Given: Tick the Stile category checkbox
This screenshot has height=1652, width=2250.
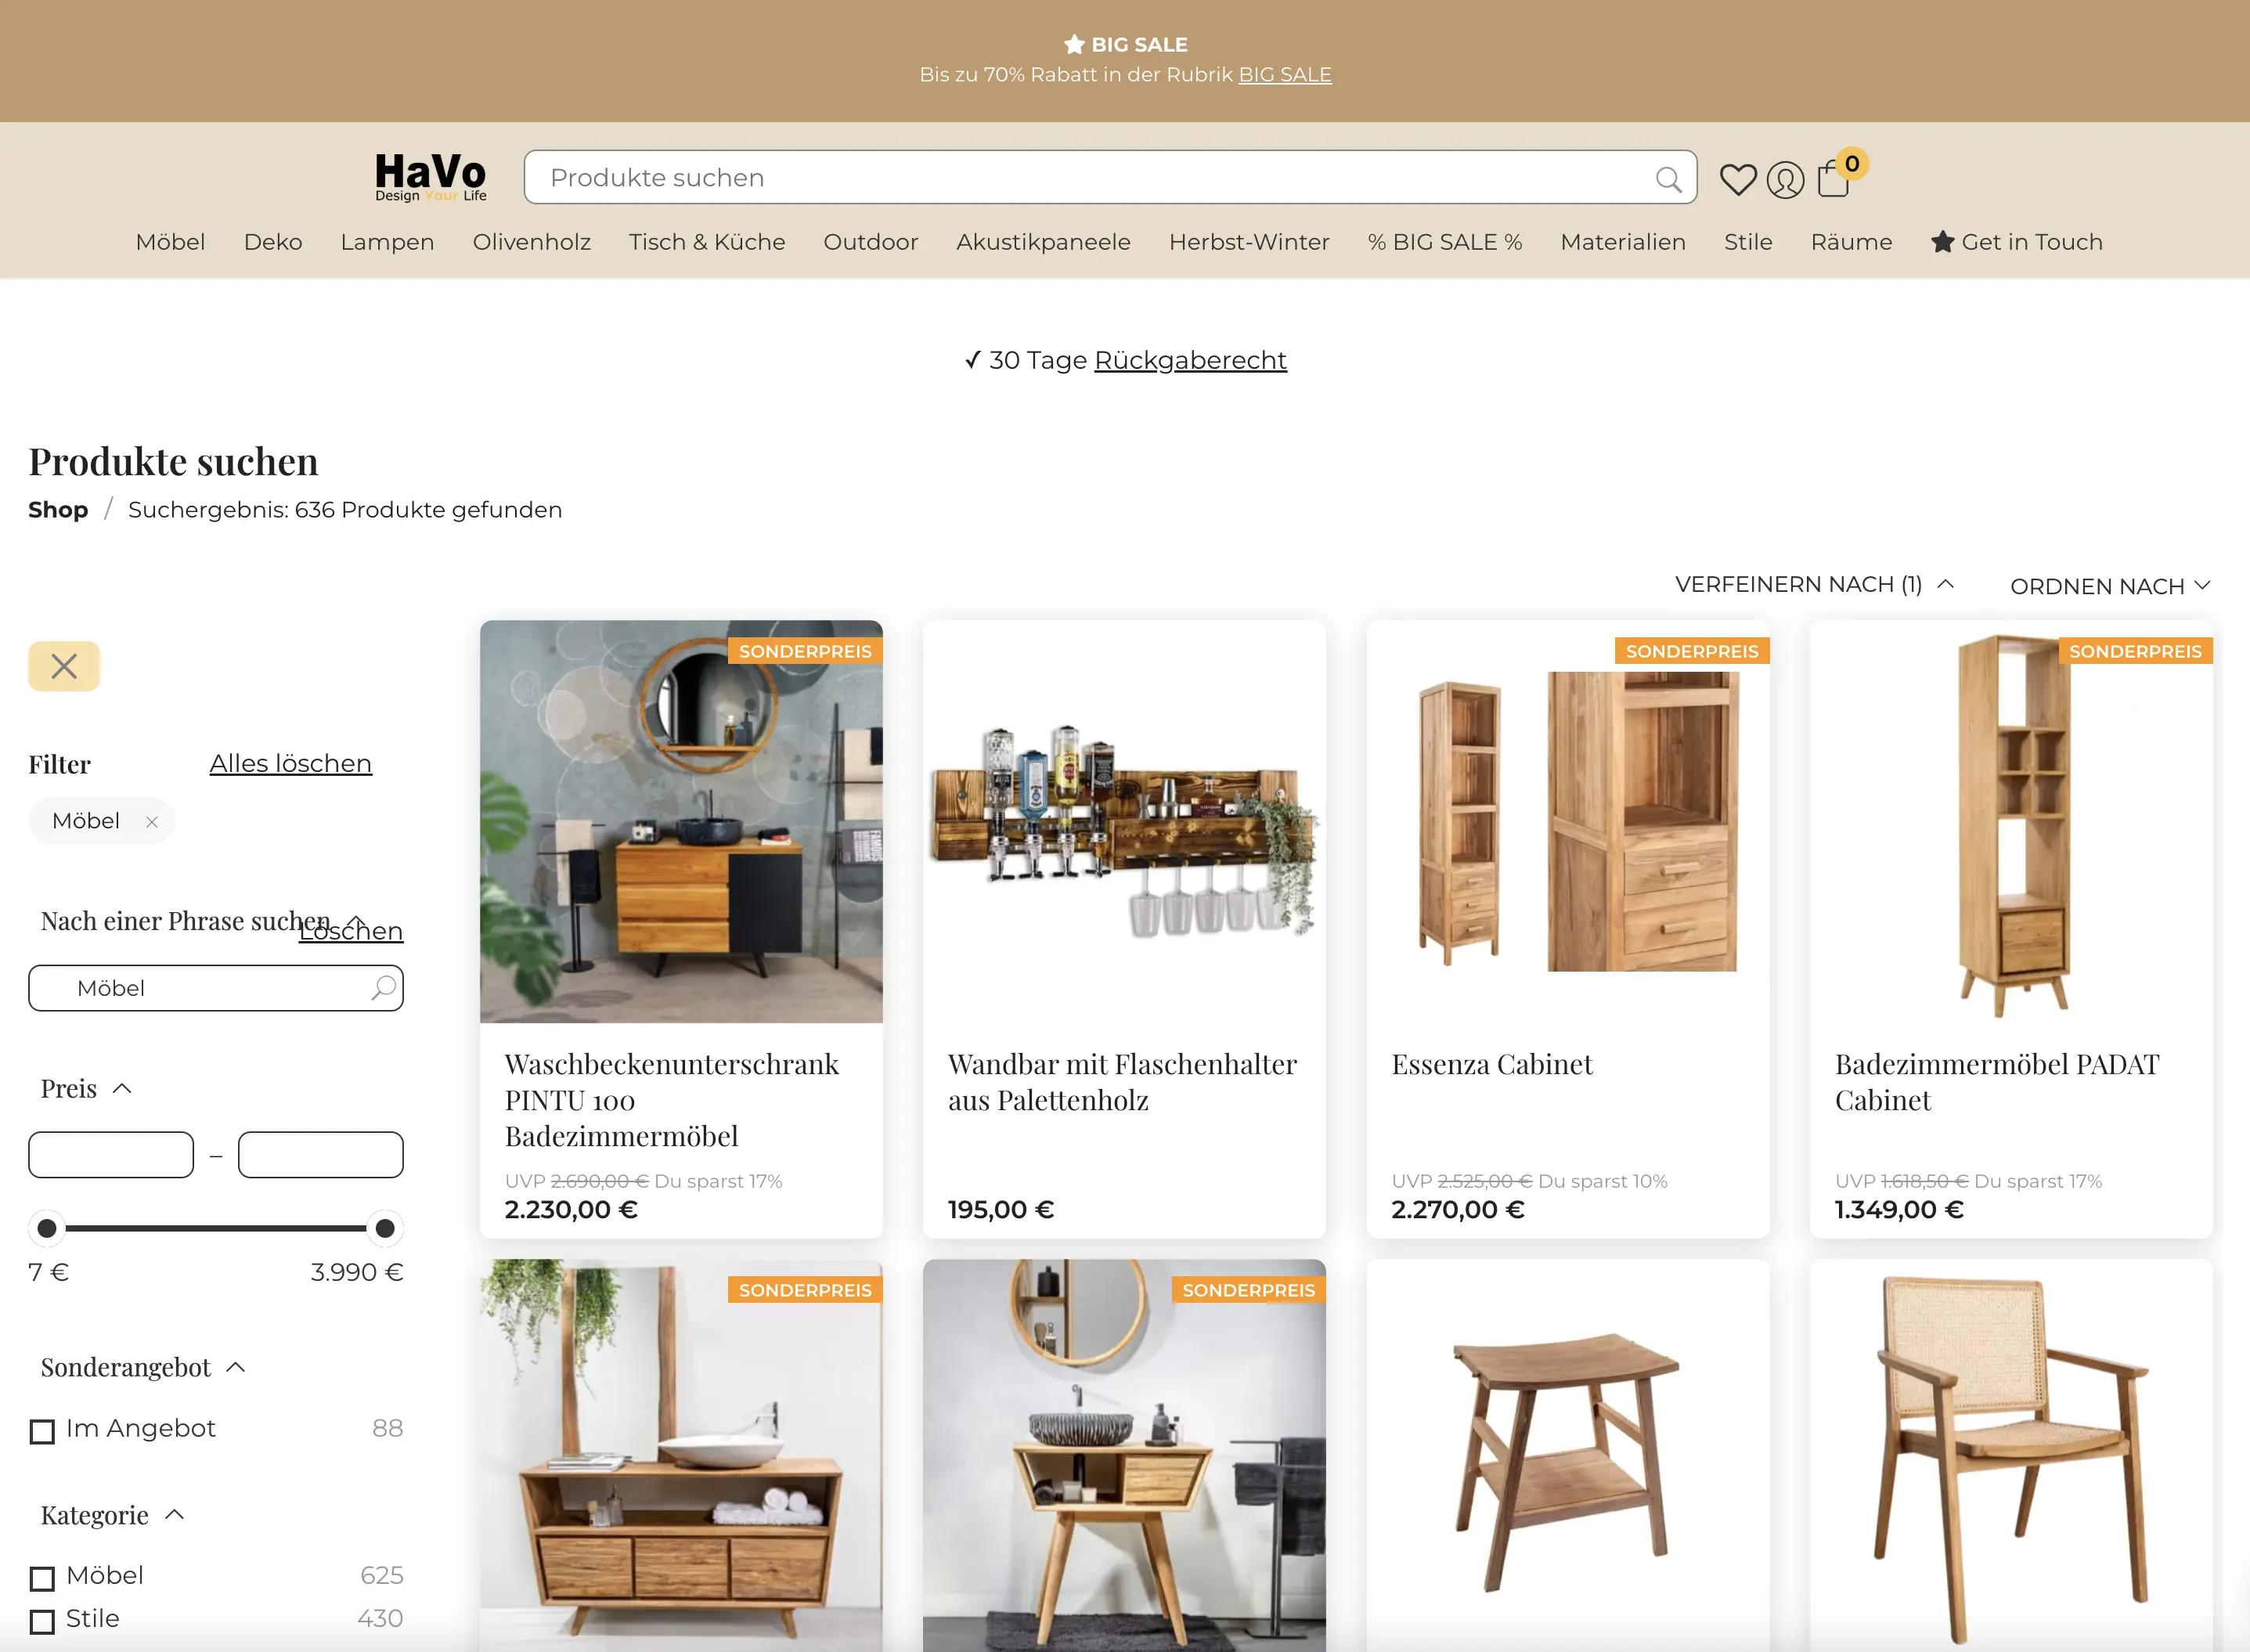Looking at the screenshot, I should point(42,1621).
